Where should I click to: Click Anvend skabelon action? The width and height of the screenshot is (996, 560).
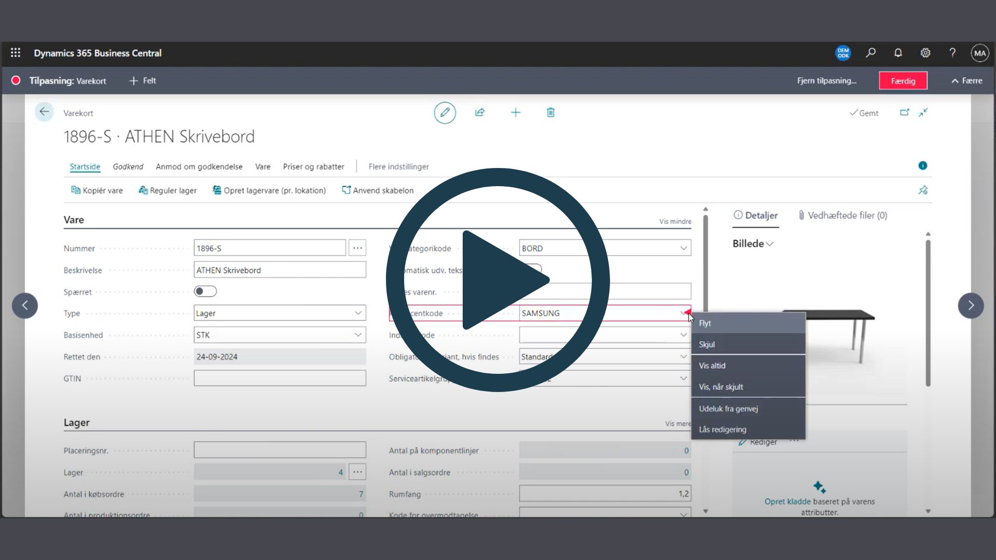click(378, 190)
